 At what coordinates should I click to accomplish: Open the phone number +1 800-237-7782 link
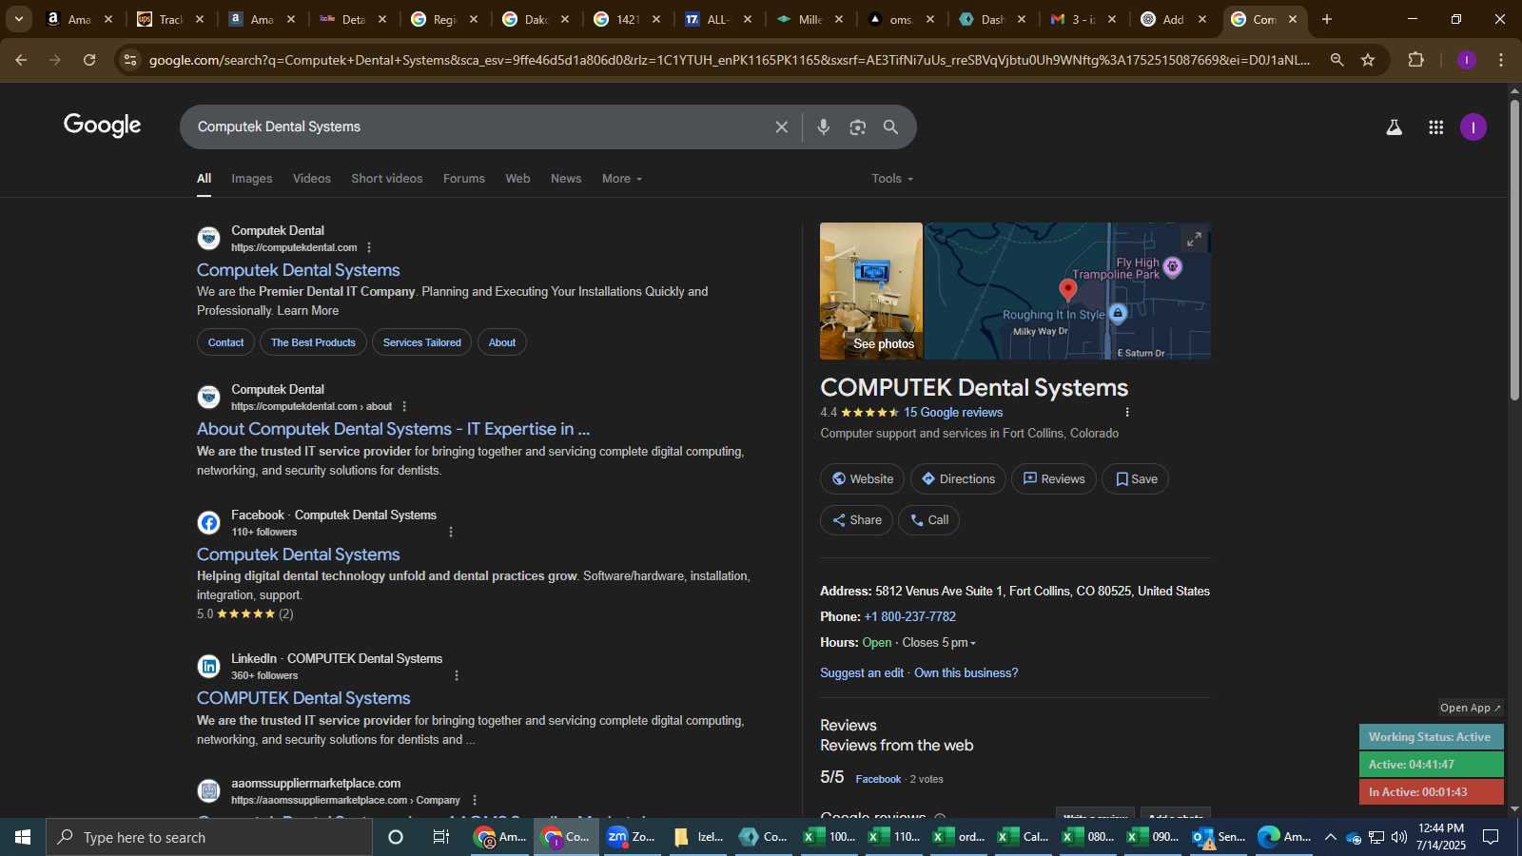tap(909, 616)
